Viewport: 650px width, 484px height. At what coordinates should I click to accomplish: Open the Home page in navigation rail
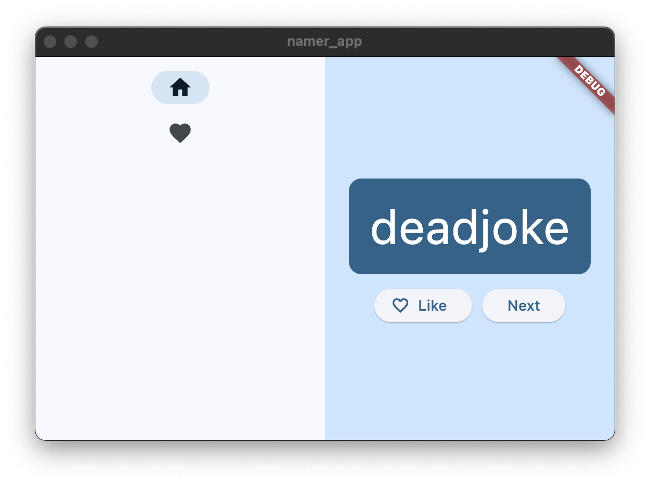tap(180, 87)
